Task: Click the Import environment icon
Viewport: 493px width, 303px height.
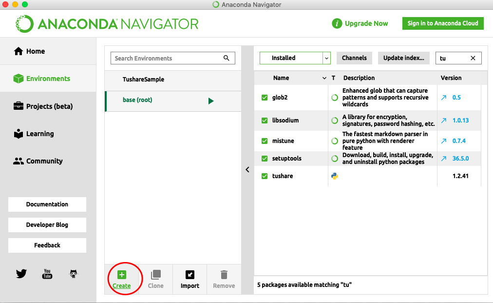Action: coord(190,275)
